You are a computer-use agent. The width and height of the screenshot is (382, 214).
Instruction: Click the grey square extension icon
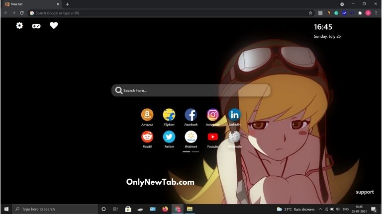click(320, 13)
